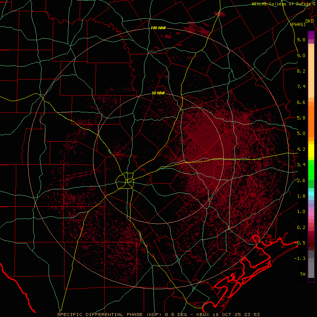Viewport: 317px width, 317px height.
Task: Click the '1.8' color scale value
Action: tap(301, 196)
